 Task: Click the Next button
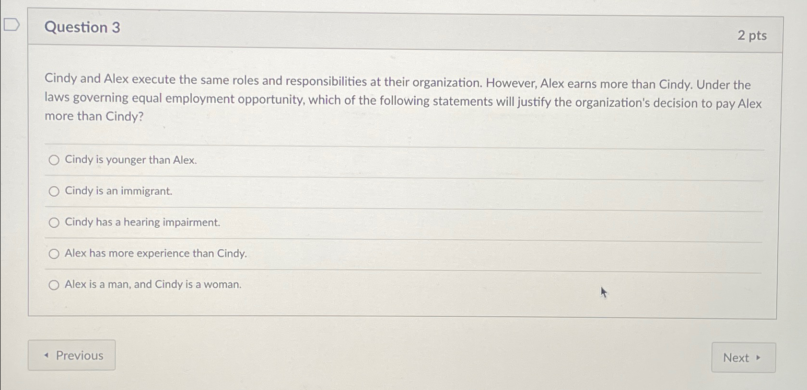point(743,357)
